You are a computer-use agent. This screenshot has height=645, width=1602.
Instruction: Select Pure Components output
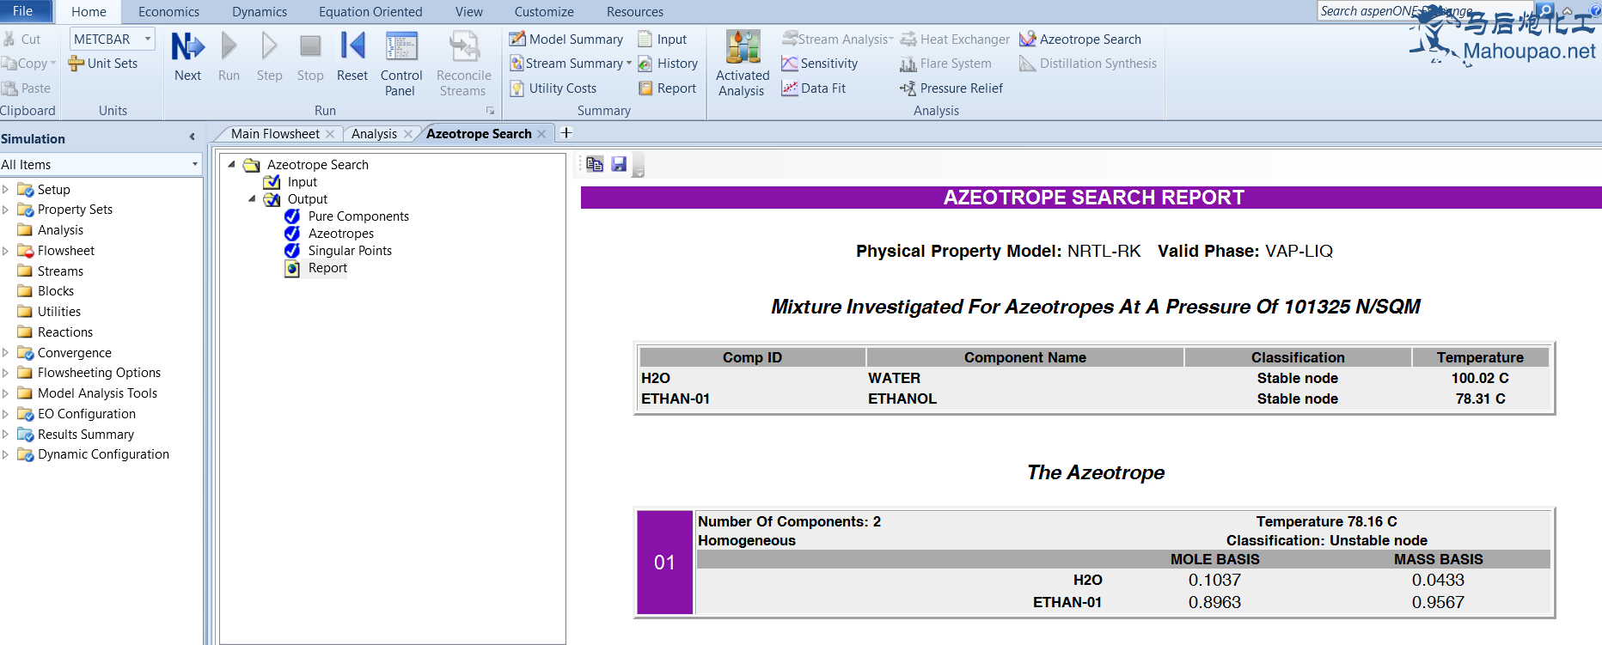358,216
